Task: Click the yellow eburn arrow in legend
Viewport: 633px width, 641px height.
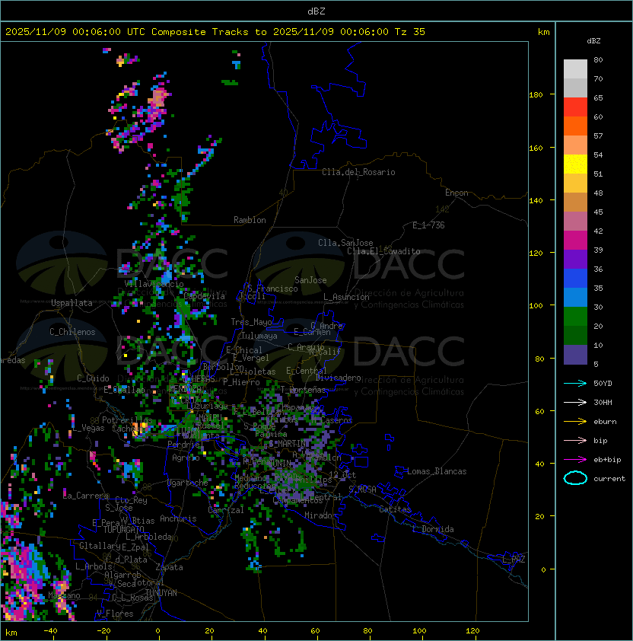Action: (x=575, y=422)
